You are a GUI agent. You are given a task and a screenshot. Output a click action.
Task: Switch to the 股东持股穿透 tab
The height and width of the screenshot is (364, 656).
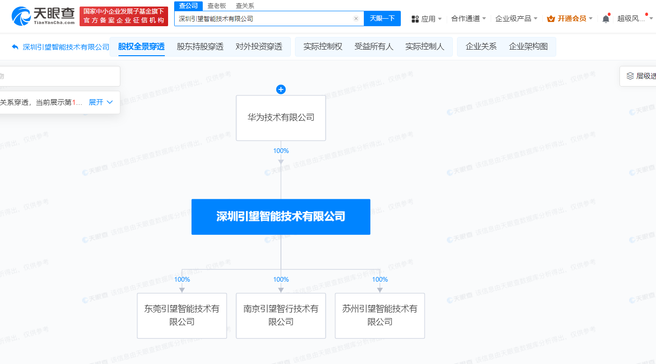pyautogui.click(x=200, y=47)
